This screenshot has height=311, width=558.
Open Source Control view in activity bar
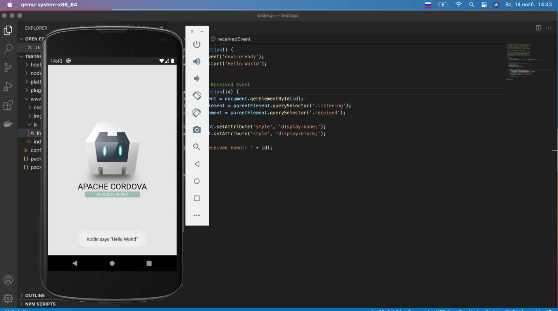(x=8, y=68)
